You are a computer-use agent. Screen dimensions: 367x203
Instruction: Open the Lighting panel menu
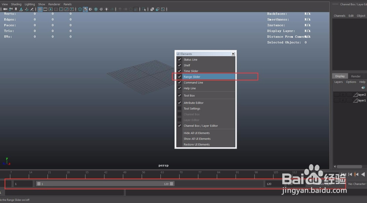tap(30, 4)
